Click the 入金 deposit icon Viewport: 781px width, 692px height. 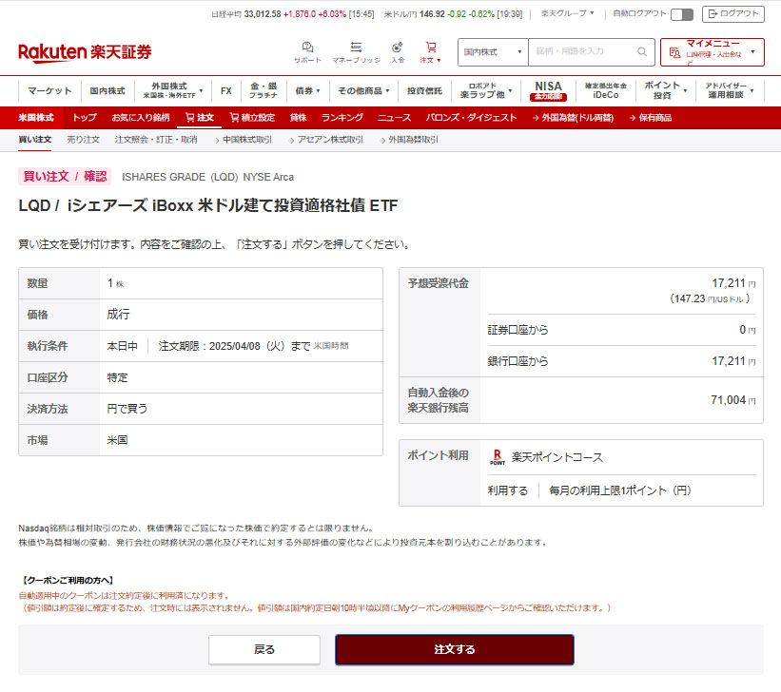398,48
